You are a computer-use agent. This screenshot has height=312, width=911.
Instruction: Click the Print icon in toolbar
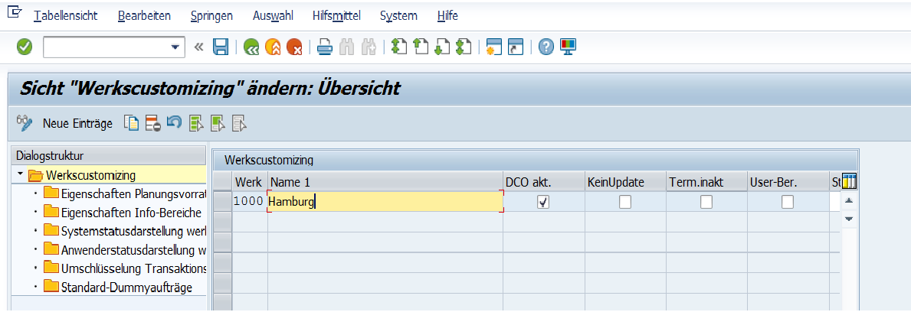pyautogui.click(x=324, y=47)
